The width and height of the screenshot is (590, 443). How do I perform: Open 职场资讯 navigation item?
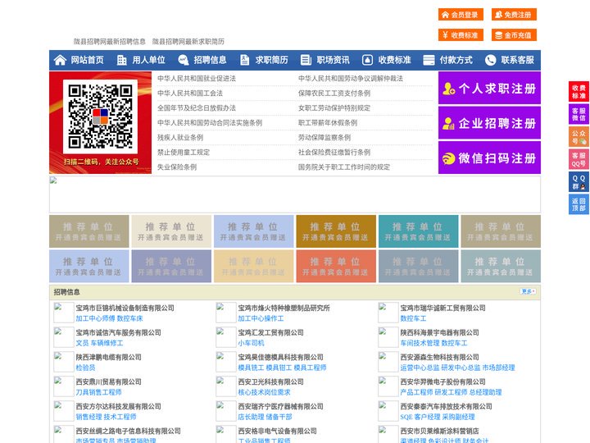click(x=333, y=60)
